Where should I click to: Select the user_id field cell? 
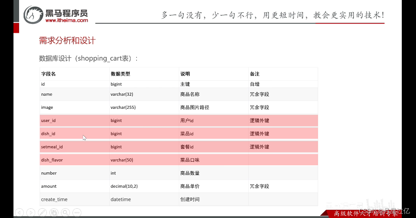74,120
